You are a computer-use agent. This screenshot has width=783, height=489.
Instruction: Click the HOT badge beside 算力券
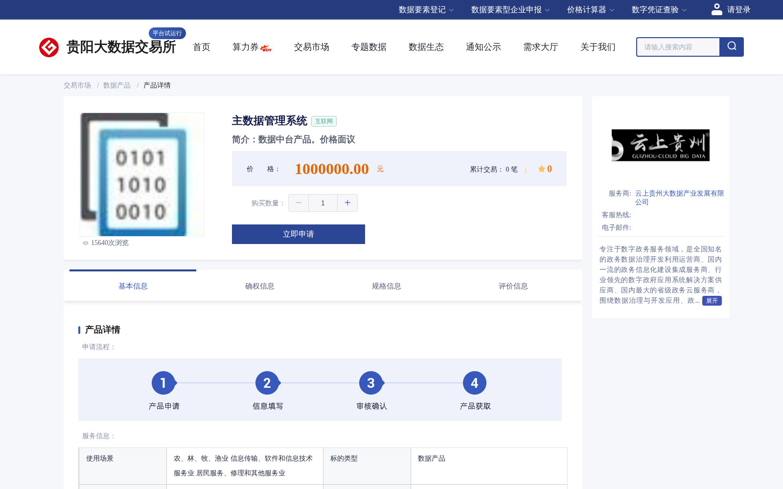266,48
